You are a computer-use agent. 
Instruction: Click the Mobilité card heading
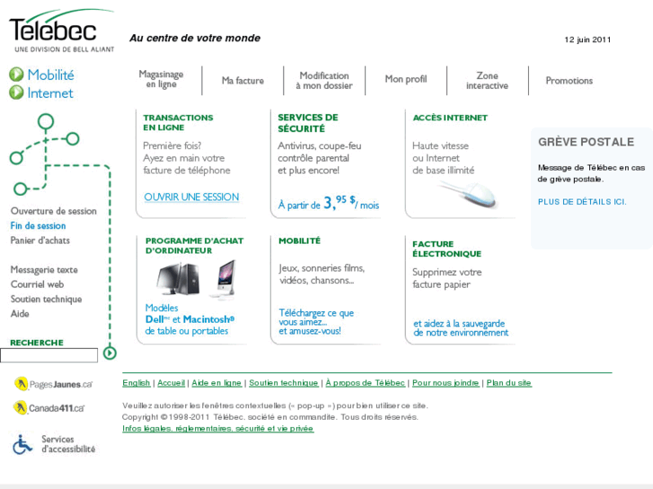click(x=299, y=240)
